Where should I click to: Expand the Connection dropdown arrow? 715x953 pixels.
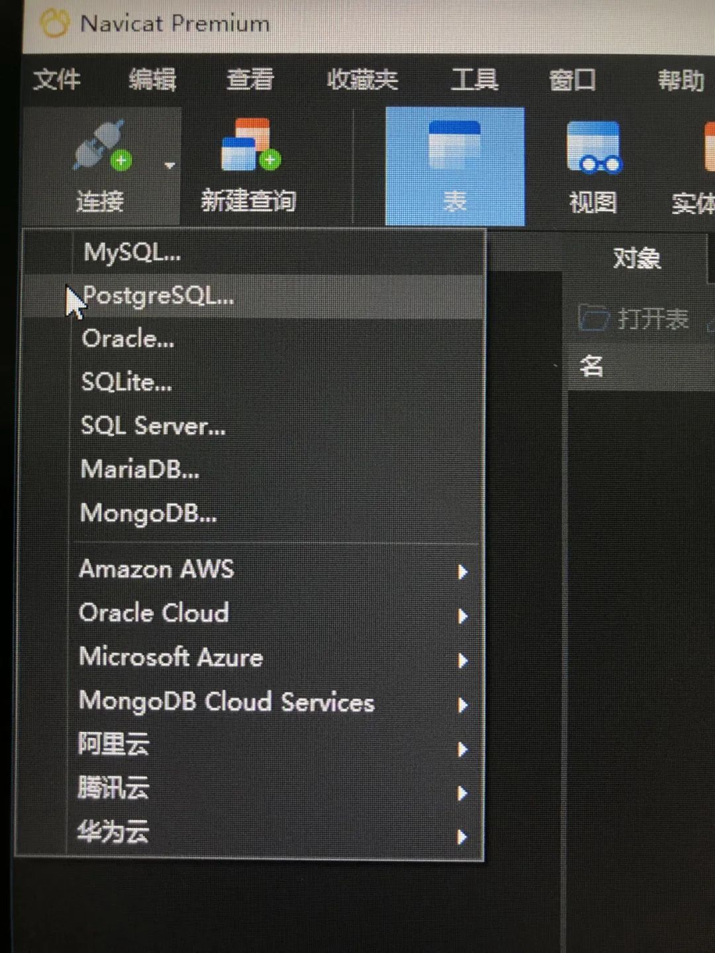(169, 165)
